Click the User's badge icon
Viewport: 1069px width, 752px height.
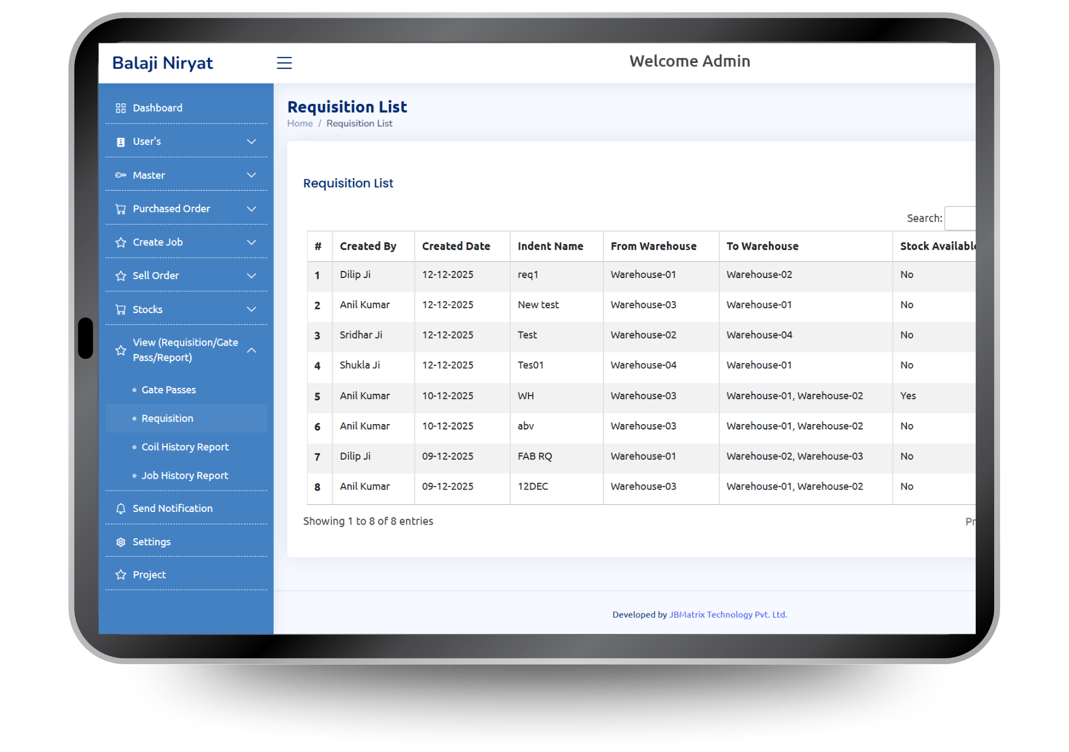tap(121, 142)
